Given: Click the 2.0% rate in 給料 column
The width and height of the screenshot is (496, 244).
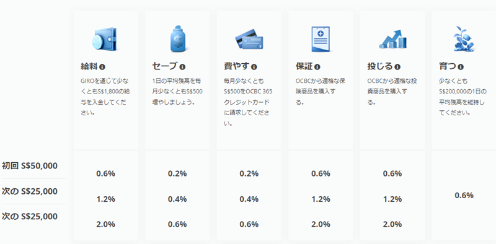Looking at the screenshot, I should tap(105, 224).
